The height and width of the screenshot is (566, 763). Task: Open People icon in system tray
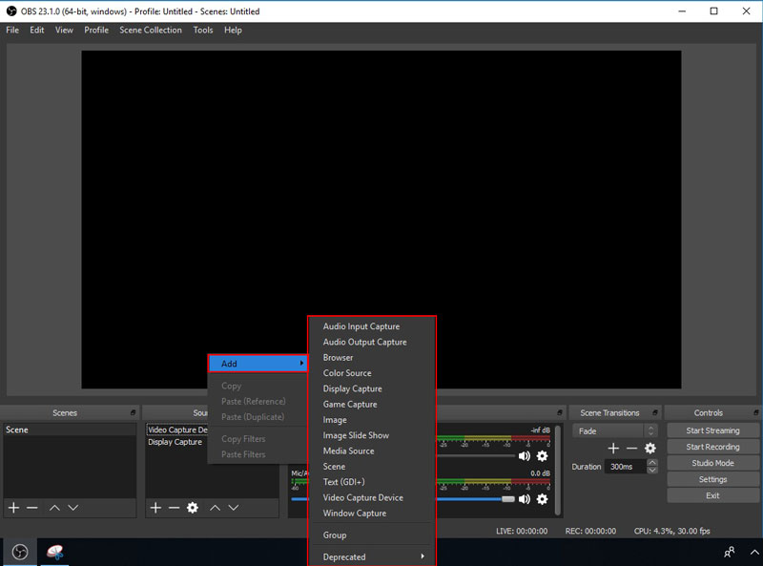pos(729,552)
